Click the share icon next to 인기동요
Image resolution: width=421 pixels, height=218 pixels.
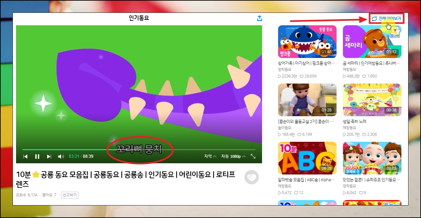(x=260, y=18)
